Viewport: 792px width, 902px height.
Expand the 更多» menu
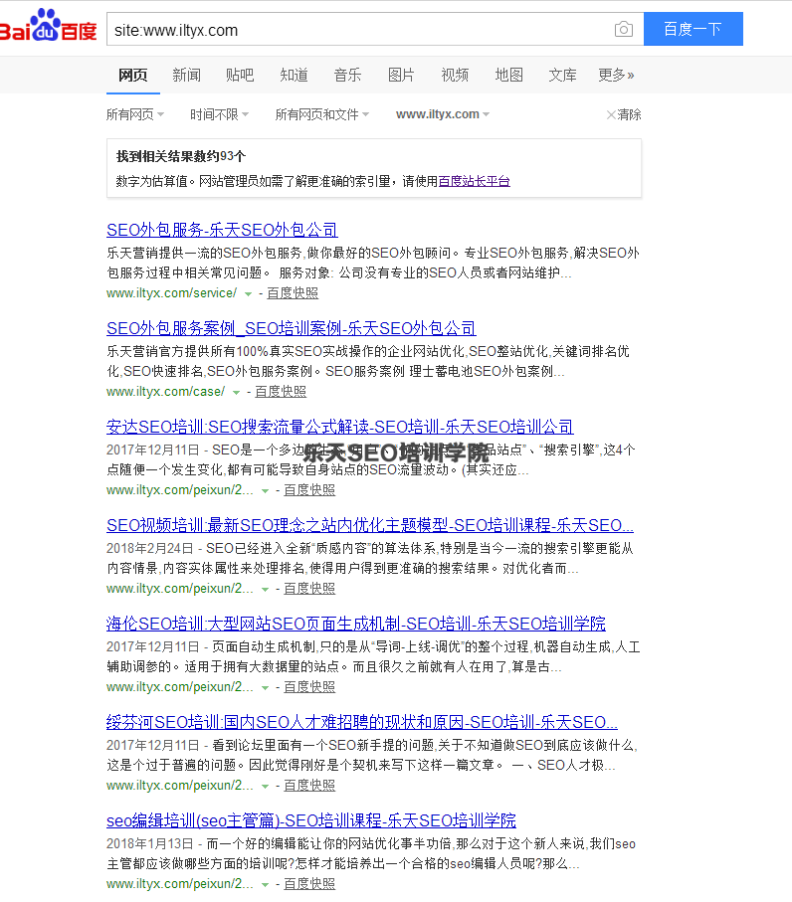pyautogui.click(x=616, y=75)
